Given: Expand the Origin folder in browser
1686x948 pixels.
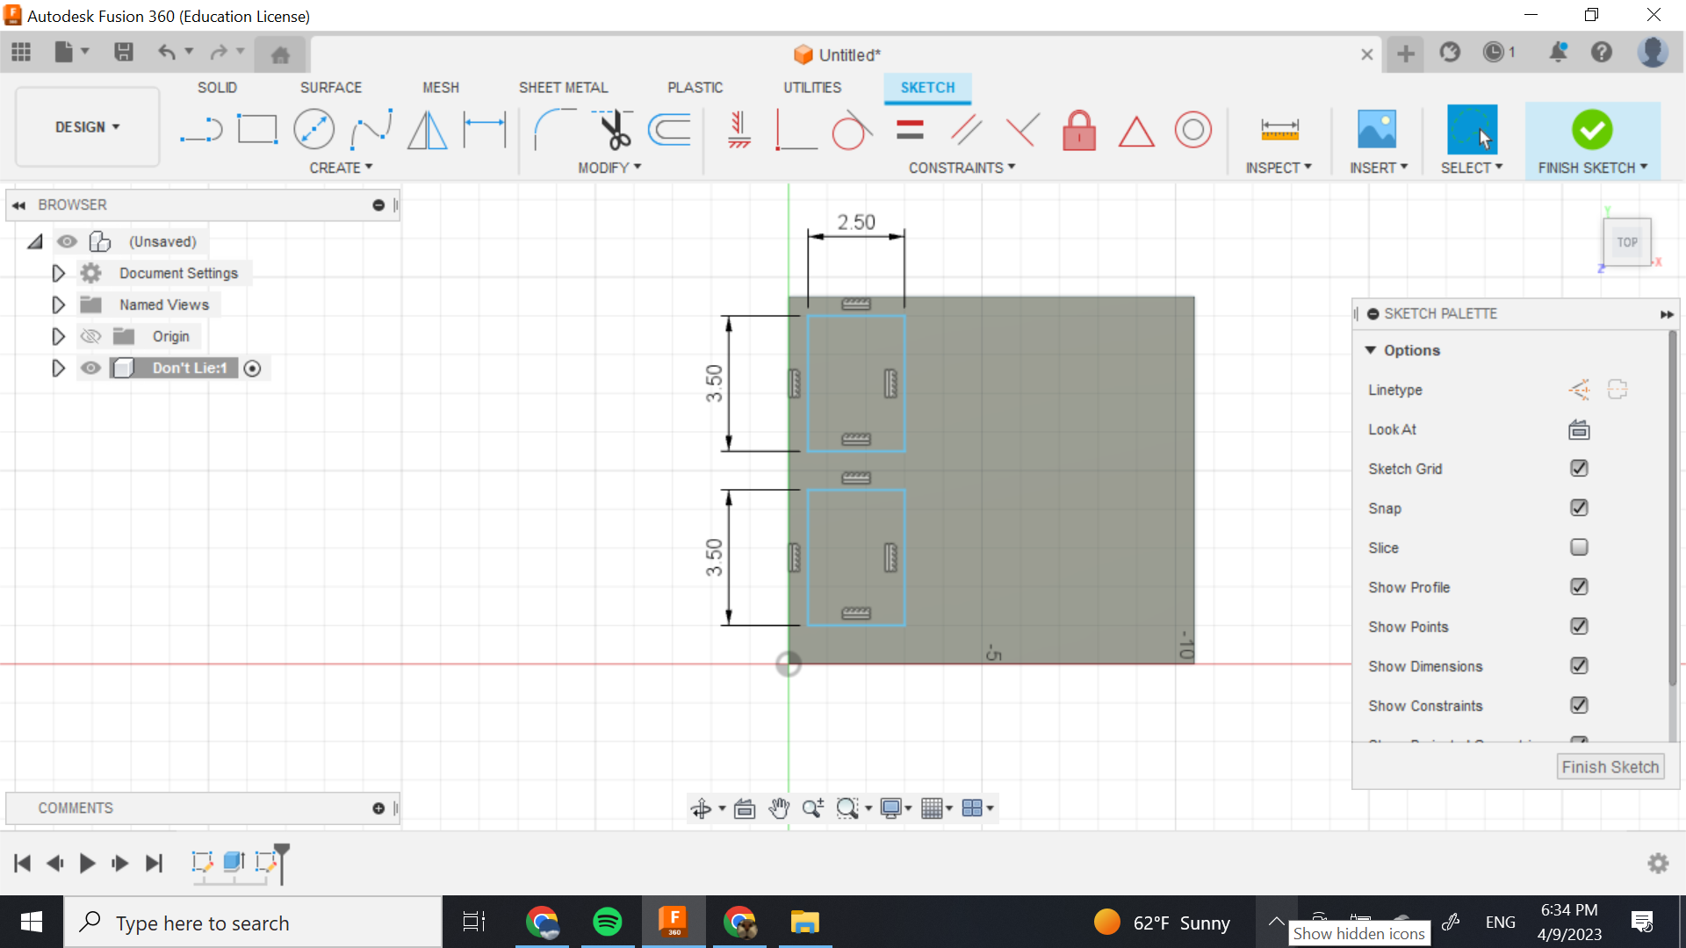Looking at the screenshot, I should click(58, 336).
